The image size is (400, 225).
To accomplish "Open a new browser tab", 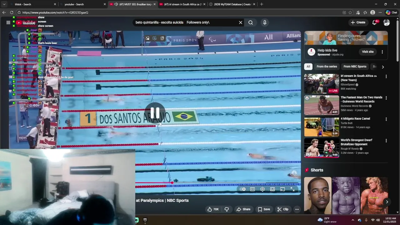I will click(262, 4).
